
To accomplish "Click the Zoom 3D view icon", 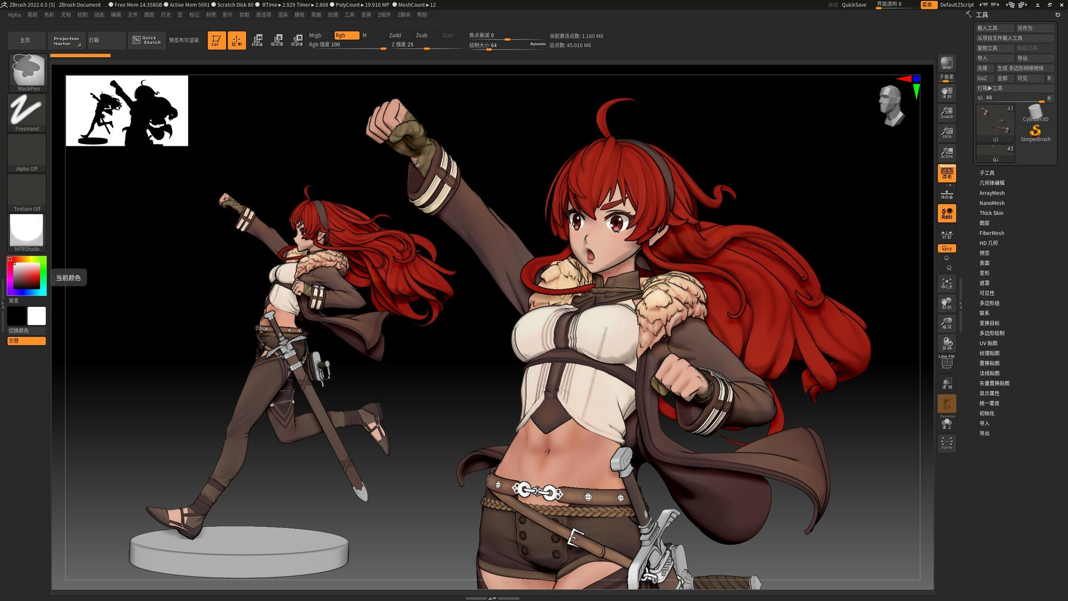I will pyautogui.click(x=947, y=323).
